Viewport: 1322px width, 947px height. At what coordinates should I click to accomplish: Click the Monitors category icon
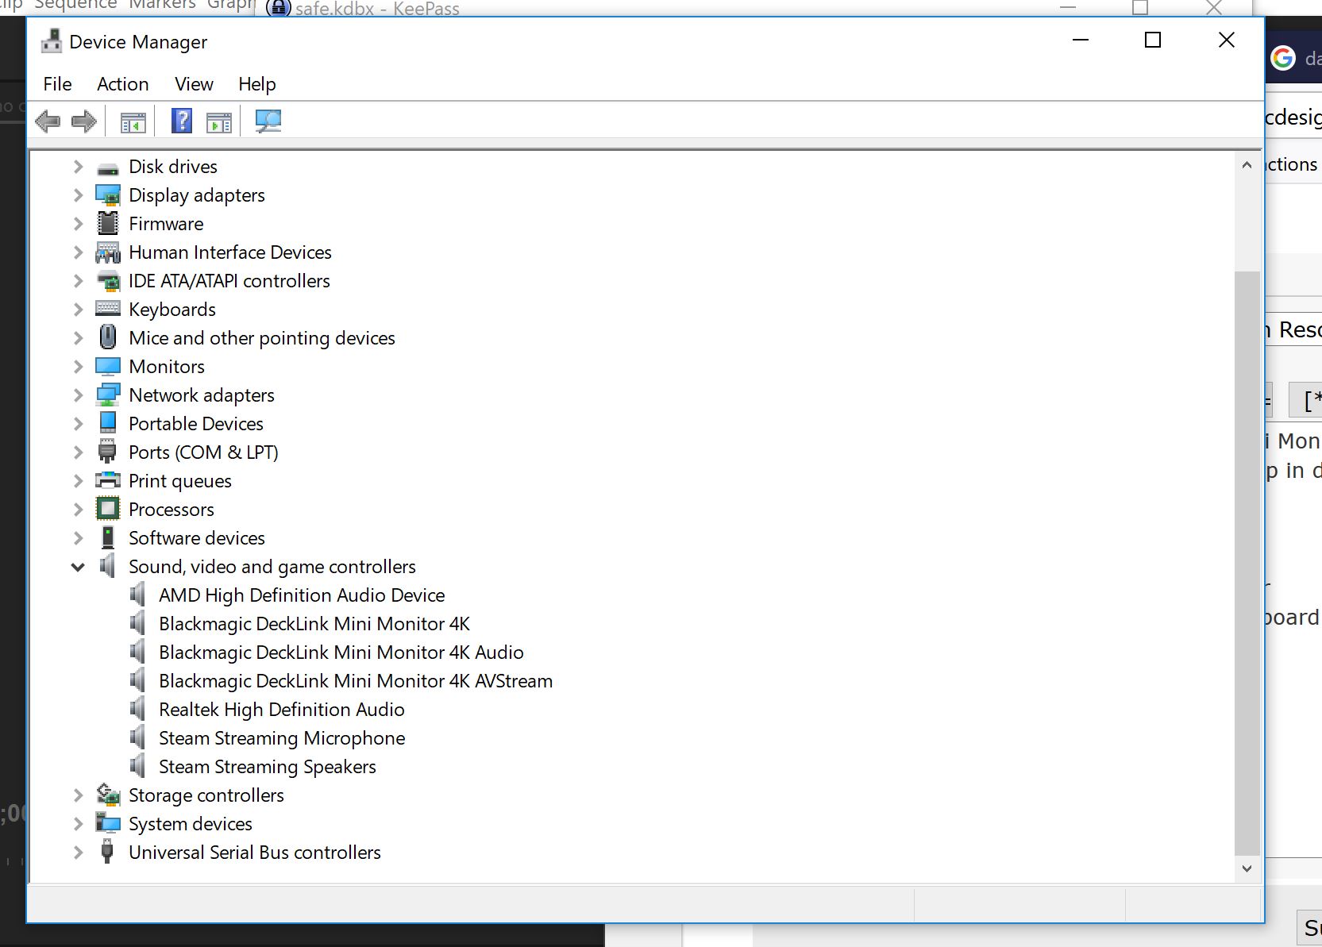pyautogui.click(x=108, y=366)
